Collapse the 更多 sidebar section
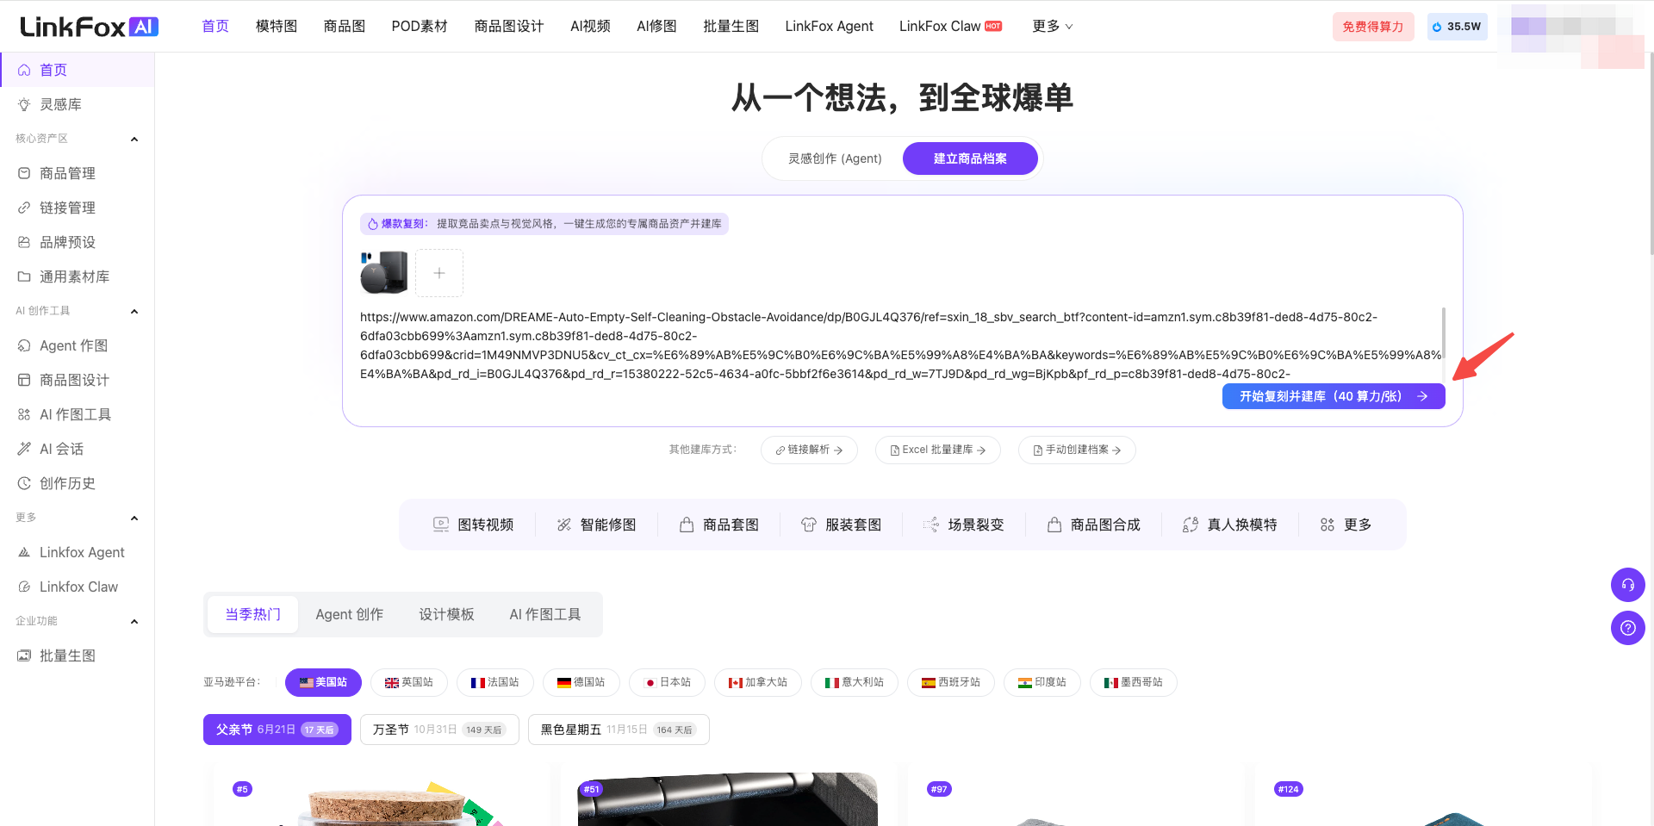Screen dimensions: 1654x826 click(x=134, y=518)
